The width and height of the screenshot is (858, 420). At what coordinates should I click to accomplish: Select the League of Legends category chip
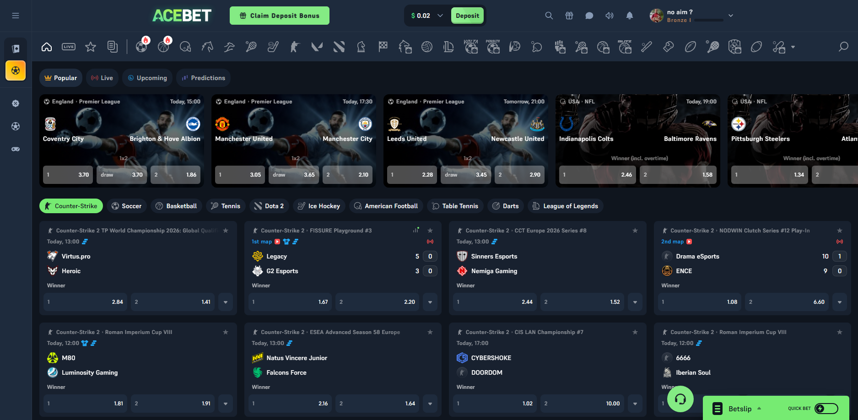click(x=566, y=206)
